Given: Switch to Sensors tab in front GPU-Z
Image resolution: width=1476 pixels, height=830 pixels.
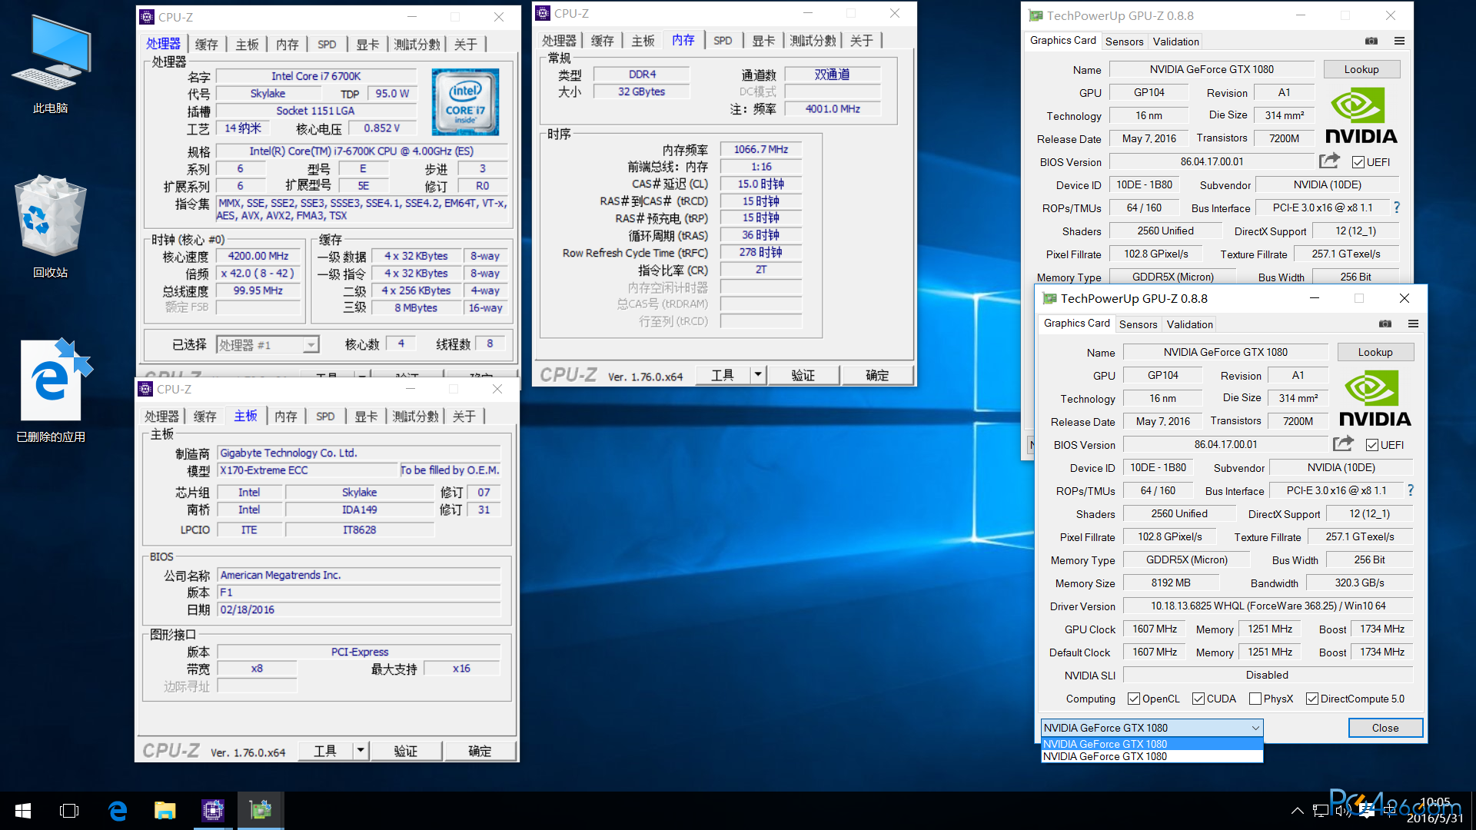Looking at the screenshot, I should tap(1138, 324).
